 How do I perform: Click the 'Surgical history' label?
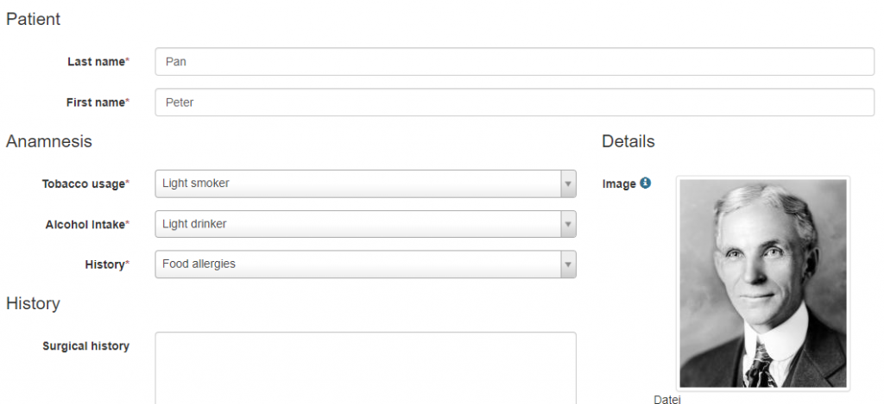click(85, 346)
